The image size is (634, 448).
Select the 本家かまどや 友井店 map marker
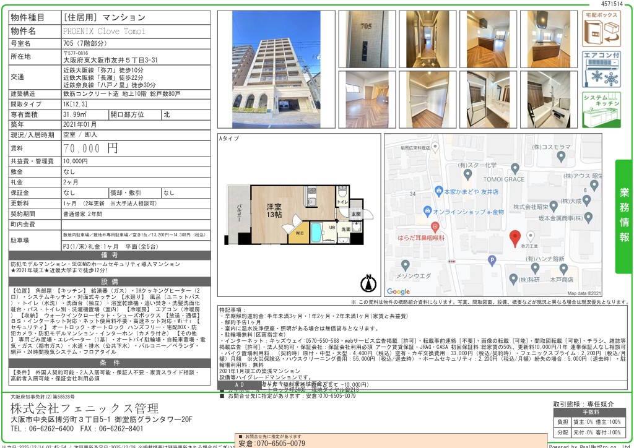(x=438, y=191)
